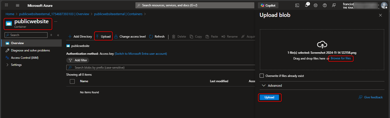Click Change access level
This screenshot has height=118, width=390.
130,37
